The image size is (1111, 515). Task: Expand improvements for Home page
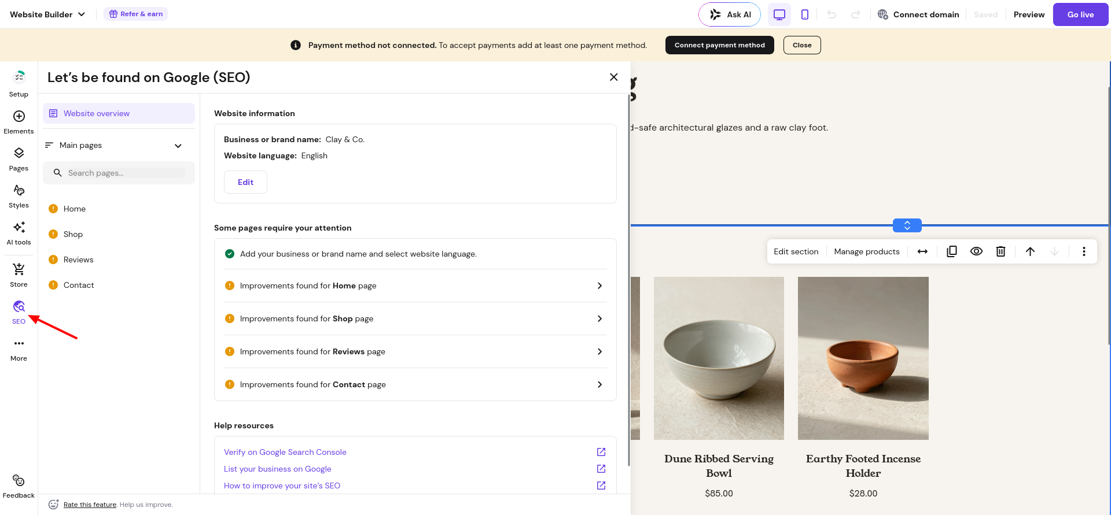[x=415, y=286]
